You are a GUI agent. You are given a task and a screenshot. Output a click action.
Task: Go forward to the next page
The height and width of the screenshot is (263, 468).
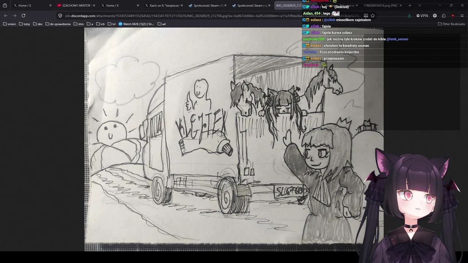15,16
